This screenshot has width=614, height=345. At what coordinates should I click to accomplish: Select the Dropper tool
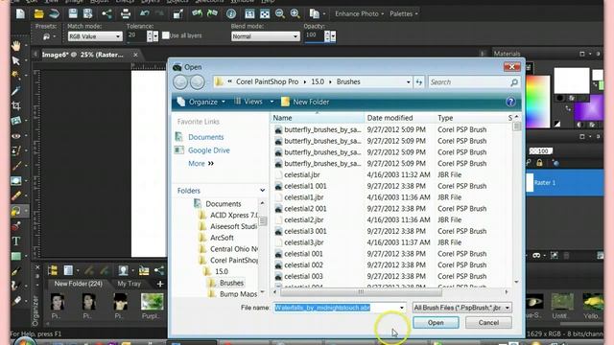pos(15,91)
